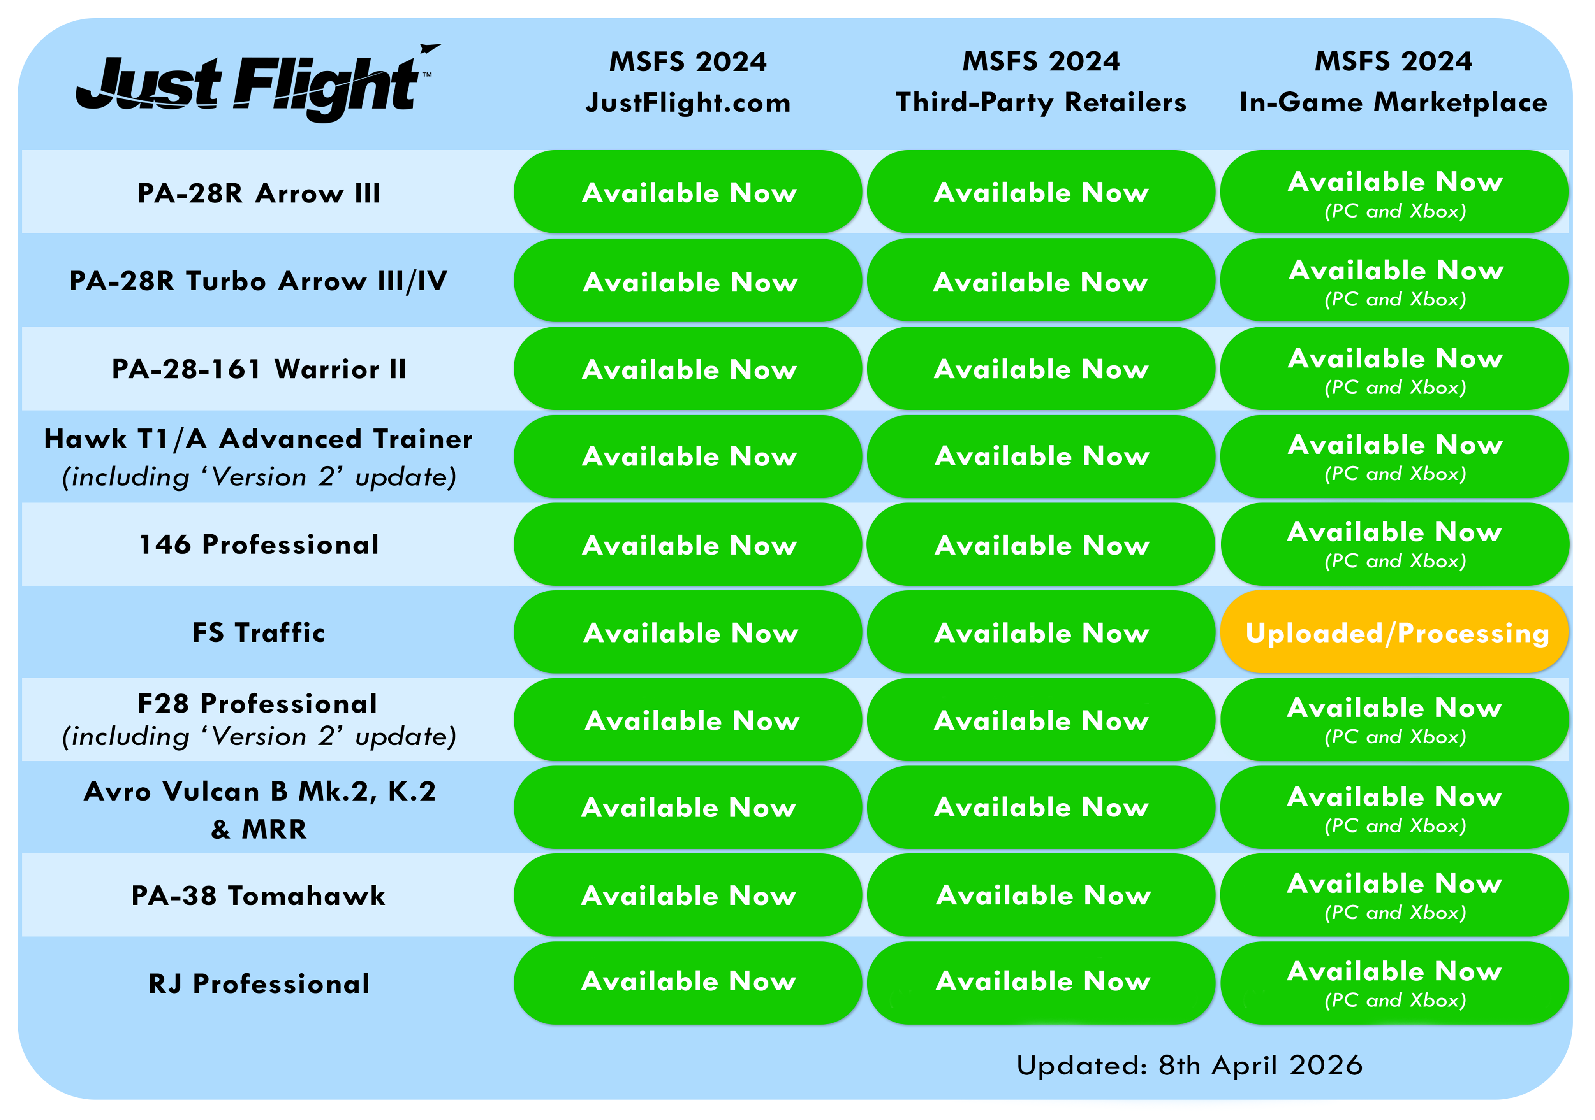This screenshot has width=1595, height=1120.
Task: Click RJ Professional In-Game Marketplace availability pill
Action: tap(1395, 983)
